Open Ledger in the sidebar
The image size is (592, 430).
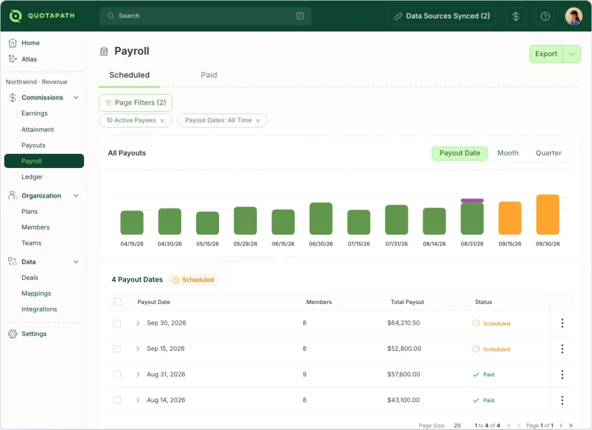tap(32, 177)
